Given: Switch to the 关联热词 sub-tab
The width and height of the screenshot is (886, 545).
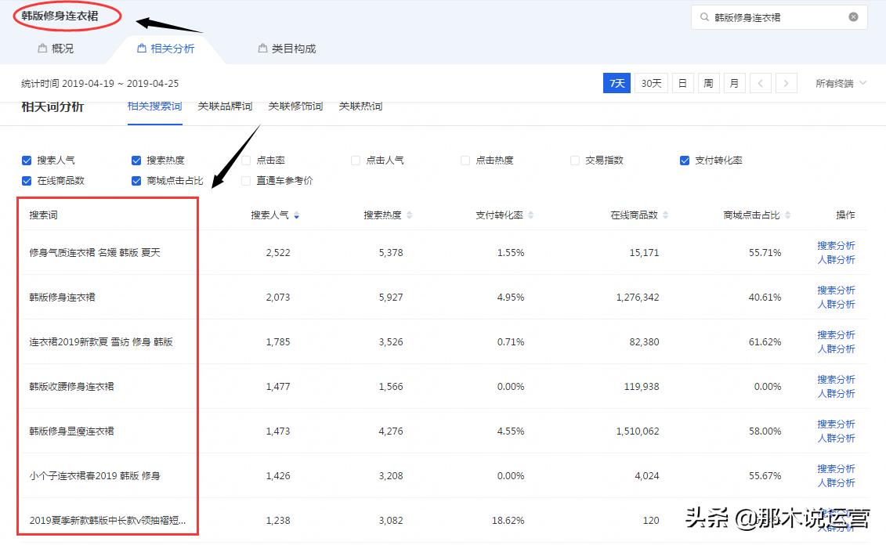Looking at the screenshot, I should [x=360, y=107].
